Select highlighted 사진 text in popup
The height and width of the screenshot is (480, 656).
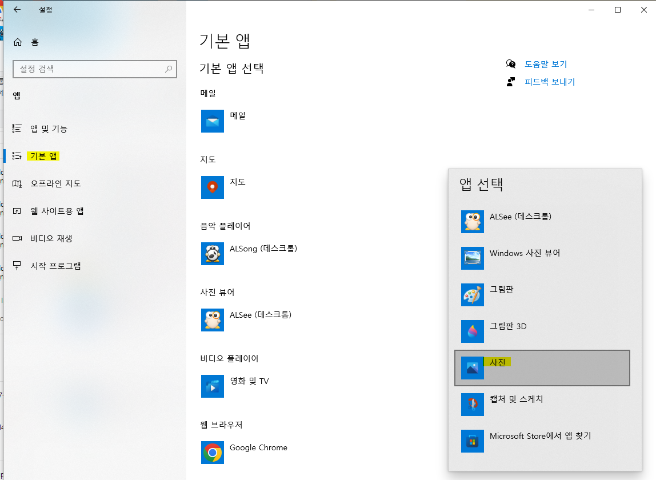498,362
